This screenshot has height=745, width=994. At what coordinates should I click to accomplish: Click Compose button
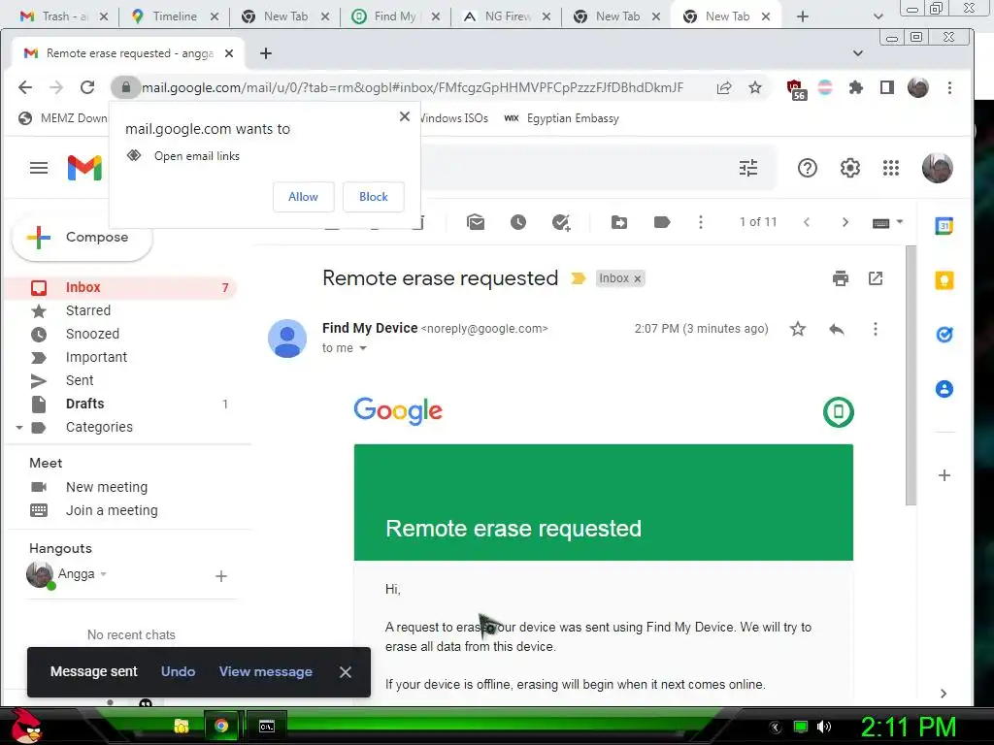click(x=82, y=238)
